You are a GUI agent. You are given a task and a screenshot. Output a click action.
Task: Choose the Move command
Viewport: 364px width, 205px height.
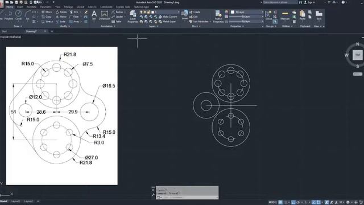click(47, 12)
